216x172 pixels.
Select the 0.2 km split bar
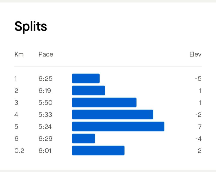(x=98, y=150)
